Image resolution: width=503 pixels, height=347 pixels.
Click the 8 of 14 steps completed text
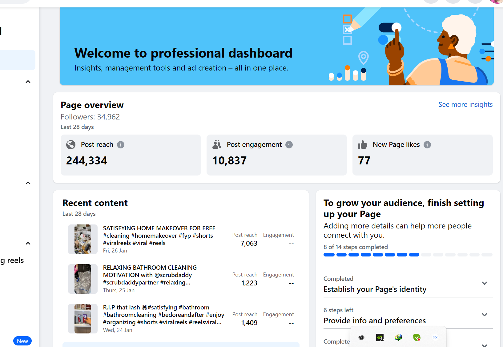coord(356,247)
